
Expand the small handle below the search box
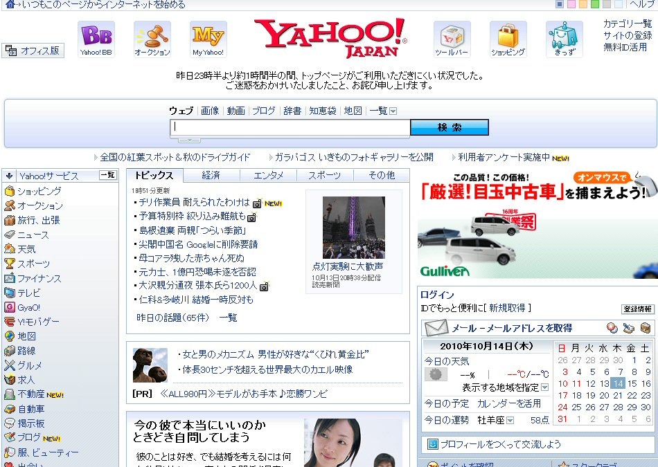[190, 140]
